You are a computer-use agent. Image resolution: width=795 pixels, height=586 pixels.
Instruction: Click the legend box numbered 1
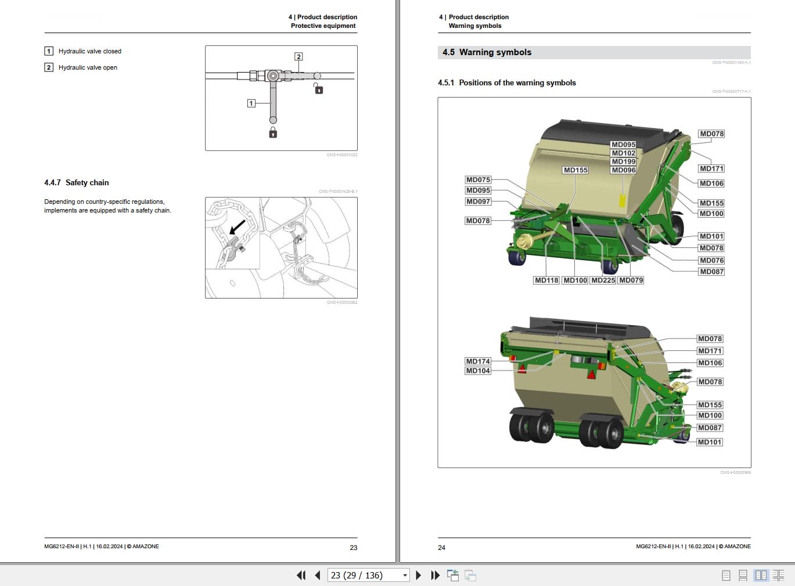tap(49, 51)
